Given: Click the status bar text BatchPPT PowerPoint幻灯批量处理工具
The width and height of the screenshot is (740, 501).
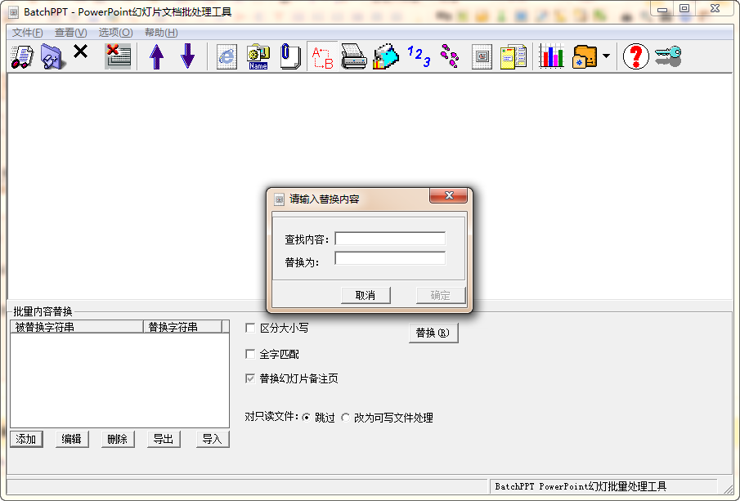Looking at the screenshot, I should [581, 486].
